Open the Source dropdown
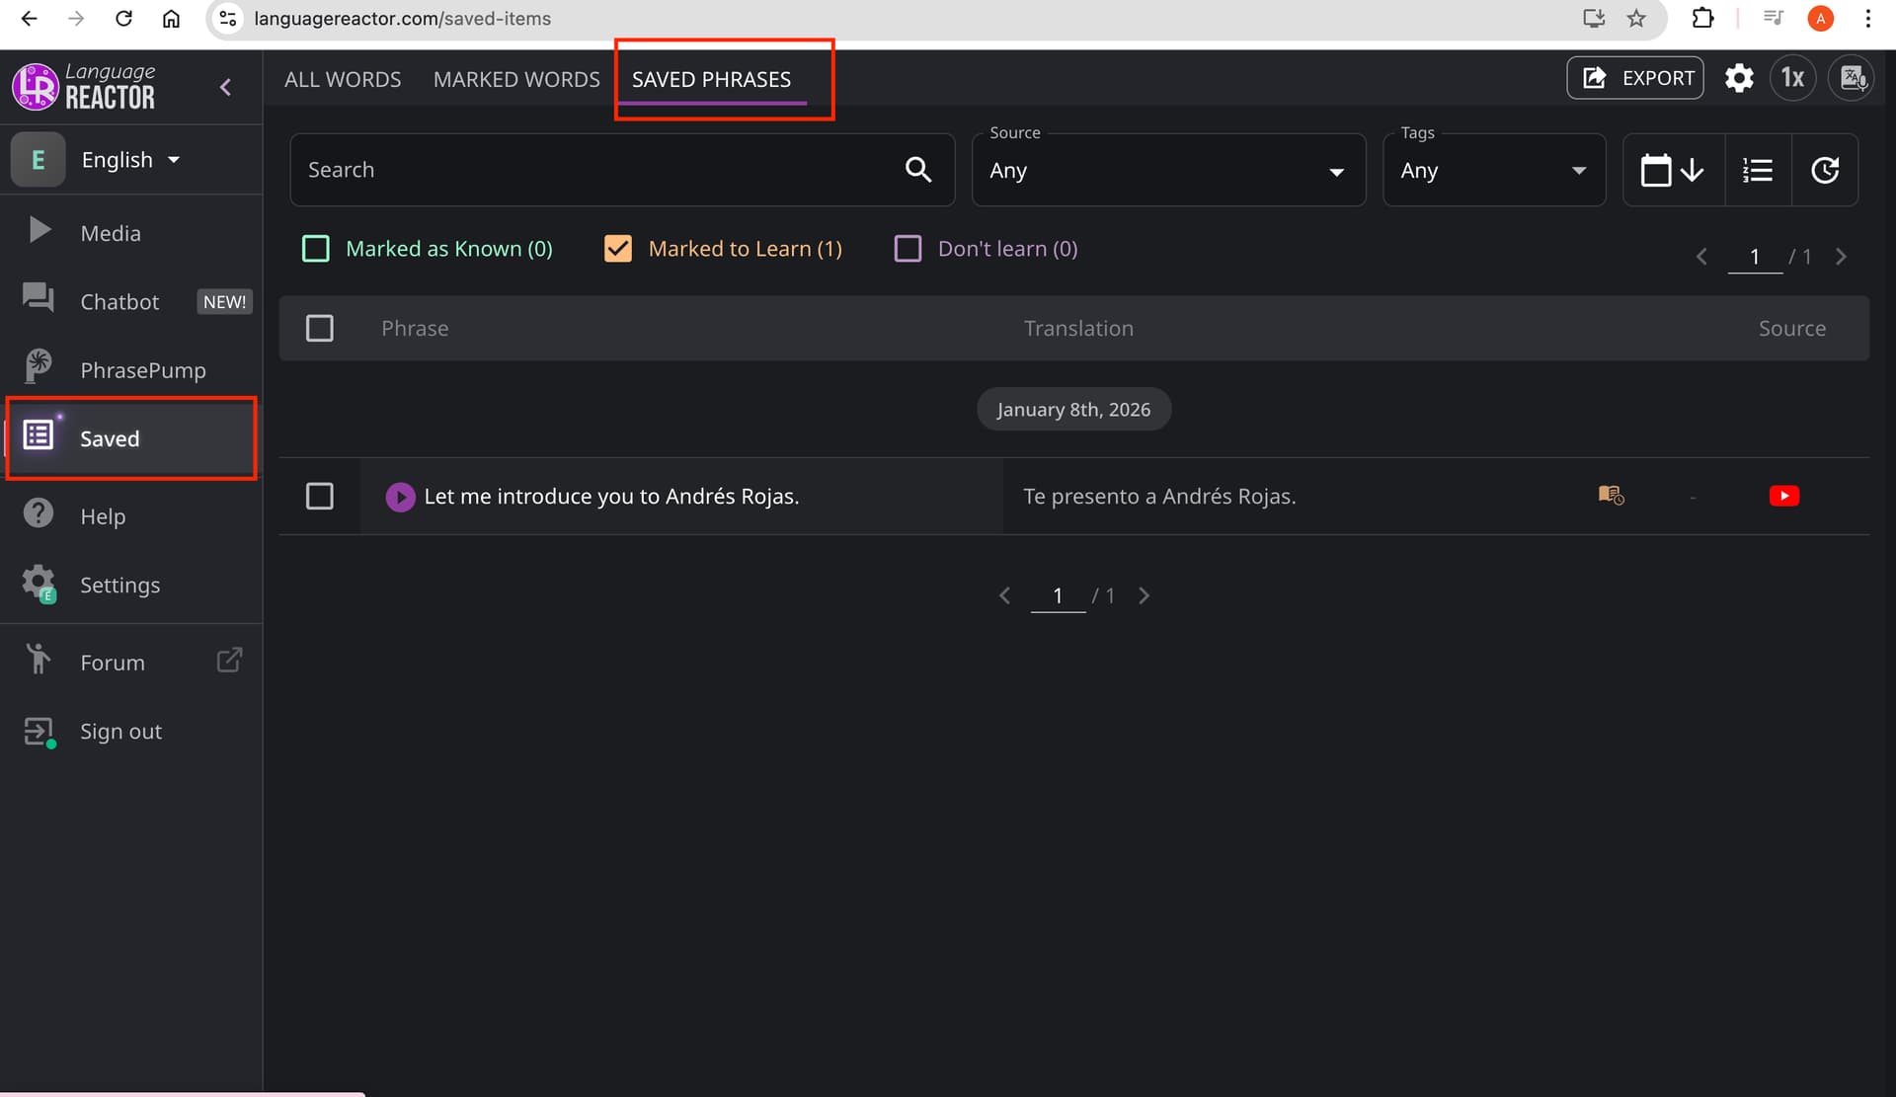This screenshot has width=1896, height=1097. (1167, 170)
